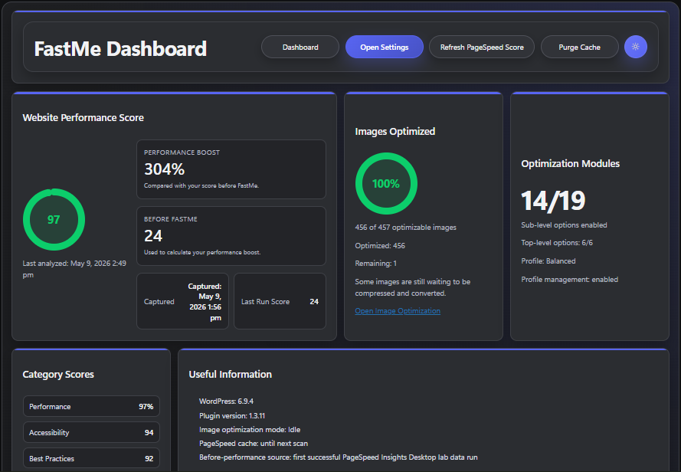Viewport: 681px width, 472px height.
Task: Select the Performance 97% category row
Action: [91, 406]
